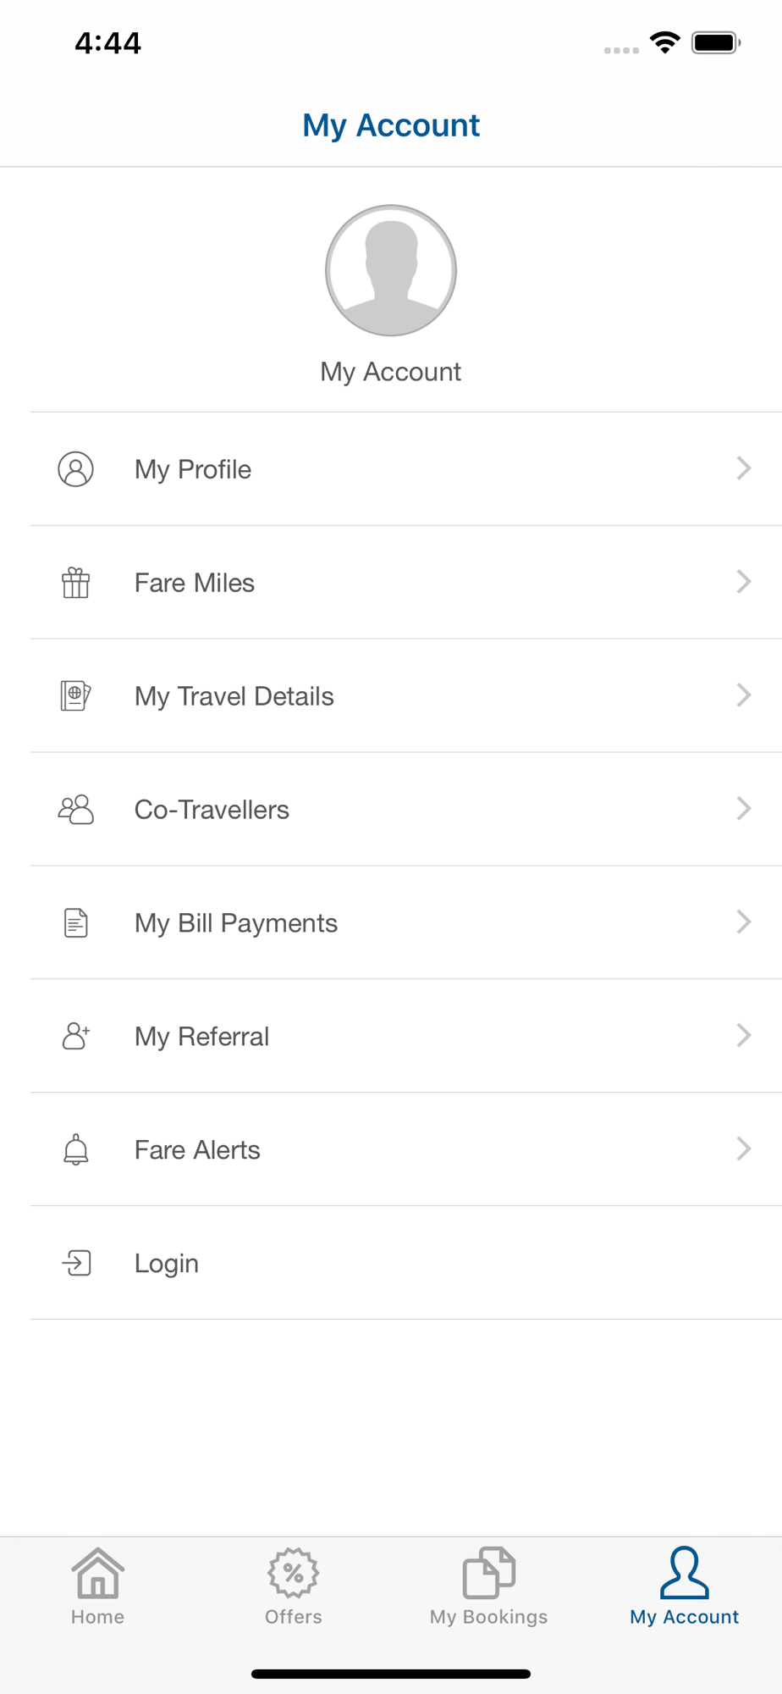782x1694 pixels.
Task: Tap the My Bill Payments document icon
Action: coord(75,923)
